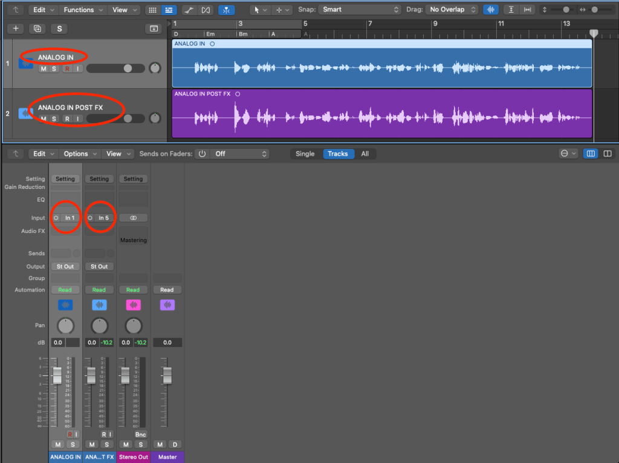Click the flex show/hide icon in toolbar

206,10
